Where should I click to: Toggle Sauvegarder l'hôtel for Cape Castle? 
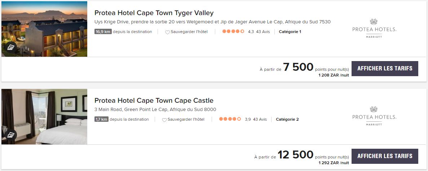(x=186, y=119)
